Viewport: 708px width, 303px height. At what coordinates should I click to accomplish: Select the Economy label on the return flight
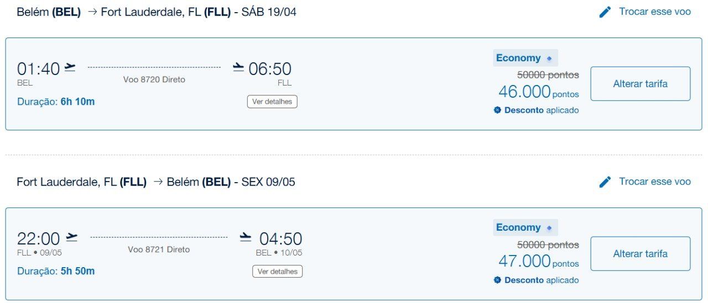tap(518, 227)
